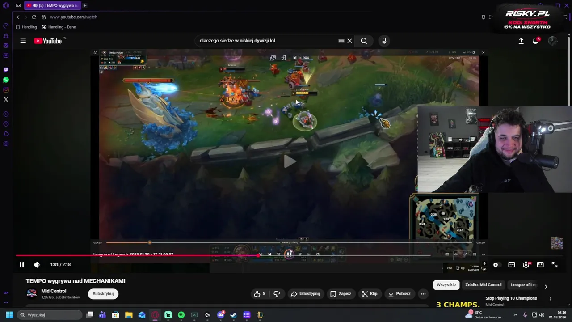Open more actions three-dot menu
The width and height of the screenshot is (572, 322).
(x=423, y=294)
